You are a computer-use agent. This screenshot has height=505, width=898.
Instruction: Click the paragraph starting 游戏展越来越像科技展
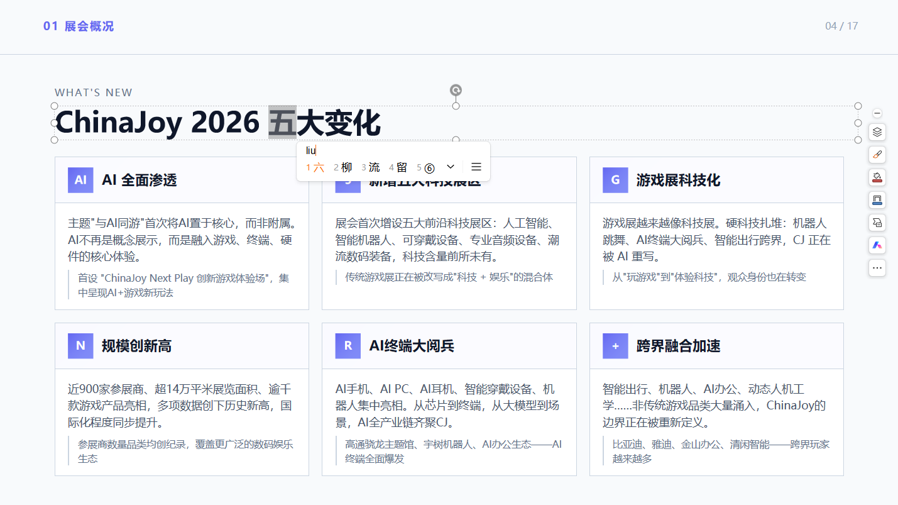click(717, 240)
